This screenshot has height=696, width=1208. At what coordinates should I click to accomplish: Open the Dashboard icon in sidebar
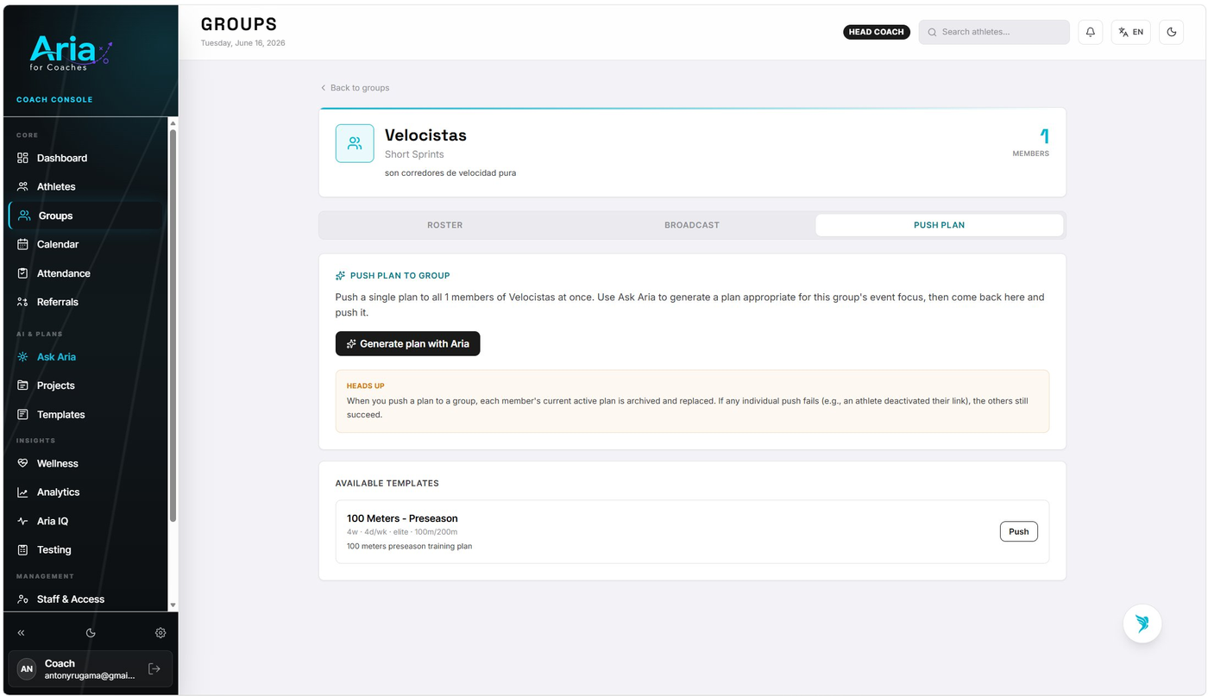(x=23, y=158)
